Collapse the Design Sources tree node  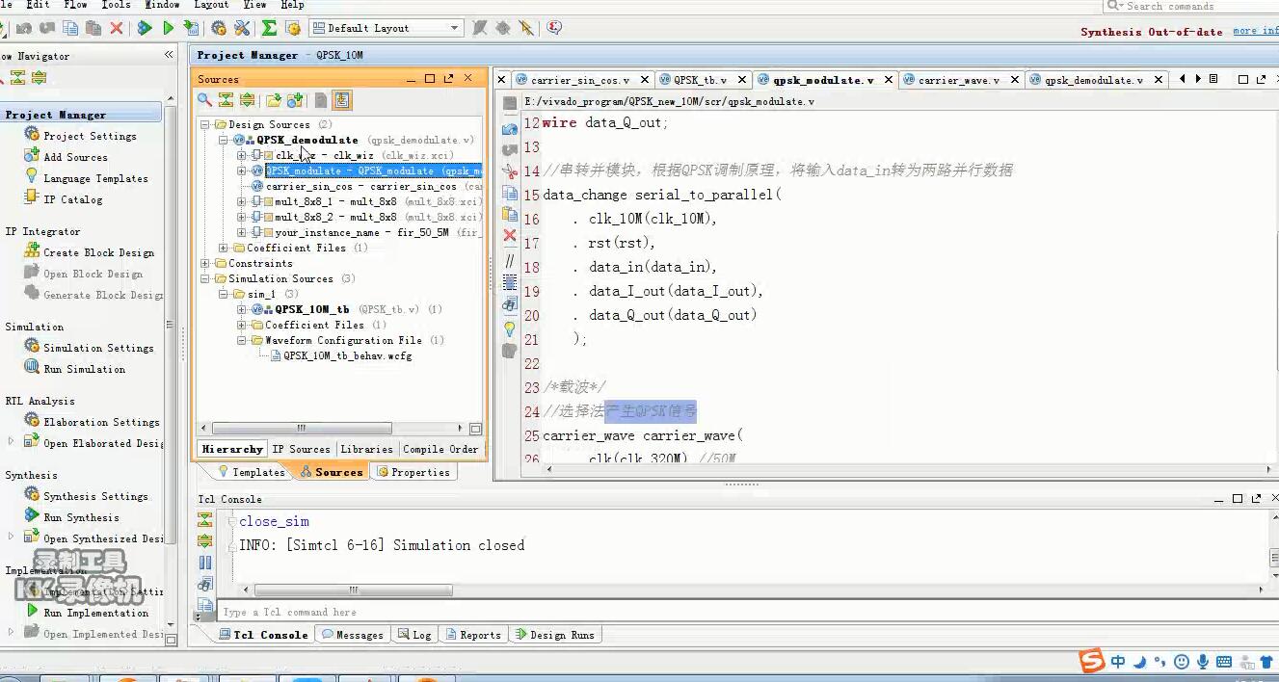(x=205, y=125)
